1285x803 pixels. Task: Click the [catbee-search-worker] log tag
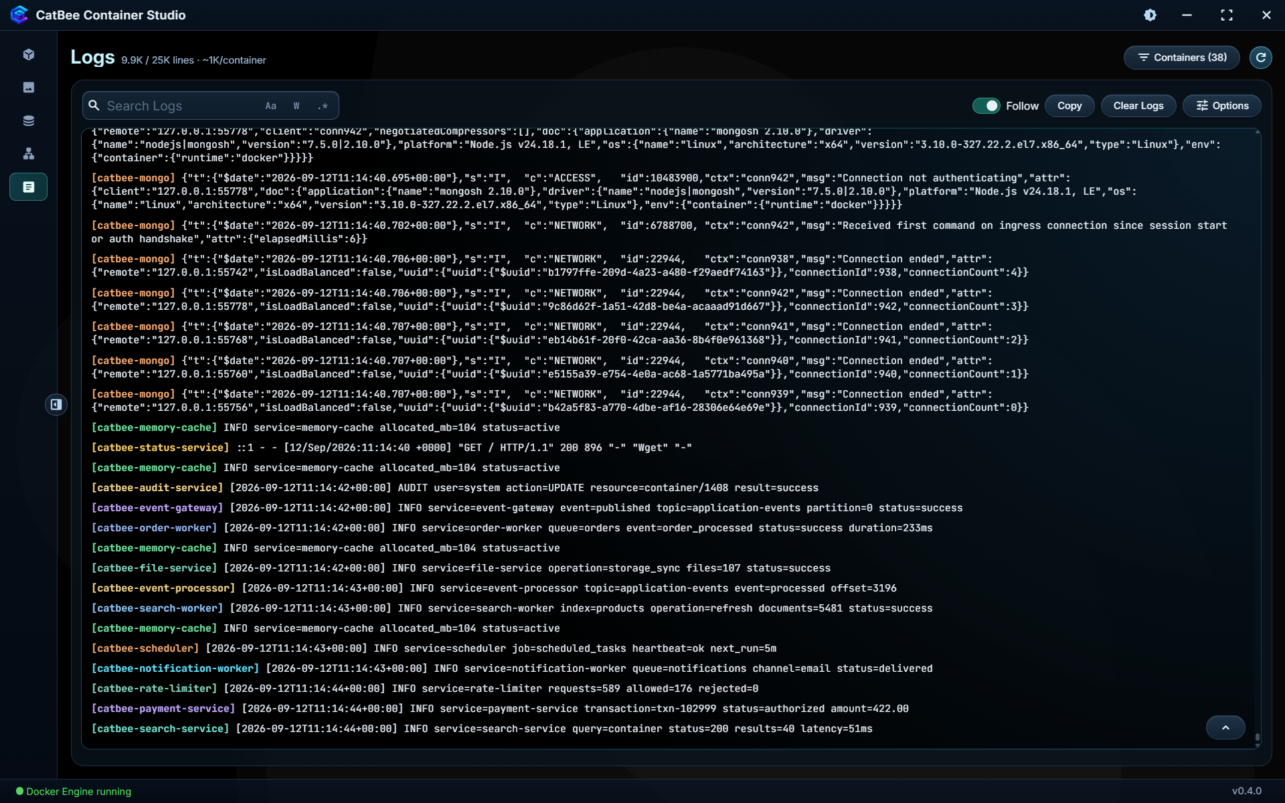click(x=157, y=608)
